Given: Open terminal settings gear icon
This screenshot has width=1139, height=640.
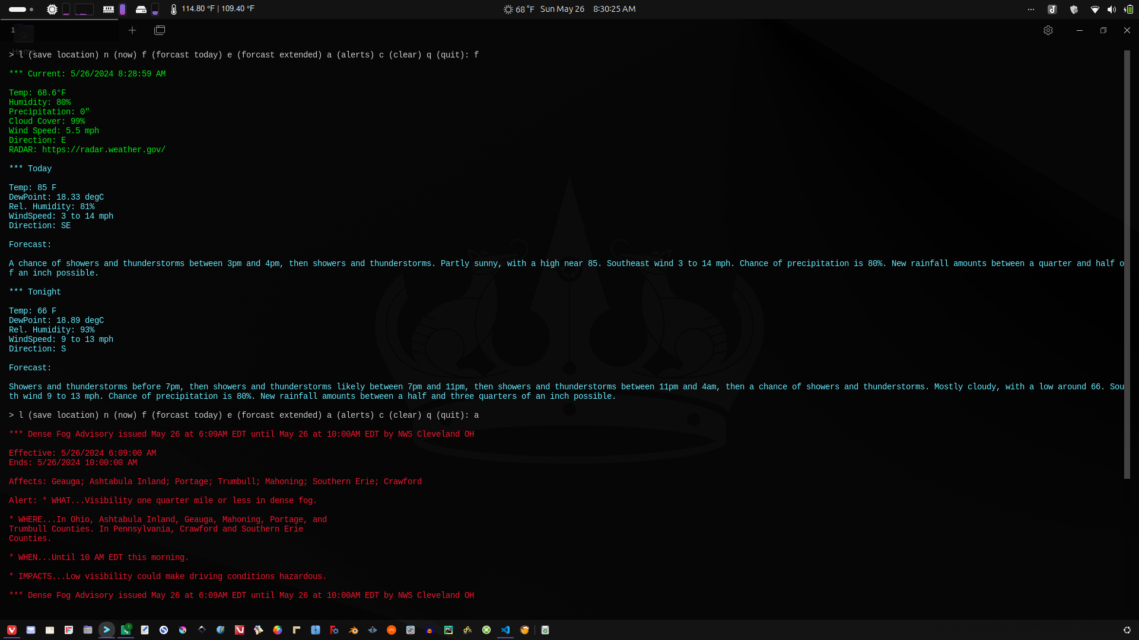Looking at the screenshot, I should (1048, 30).
